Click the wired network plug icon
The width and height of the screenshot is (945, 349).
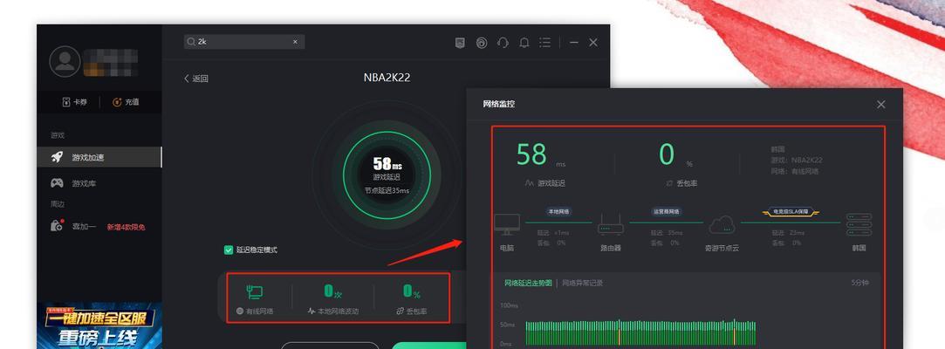pos(254,292)
